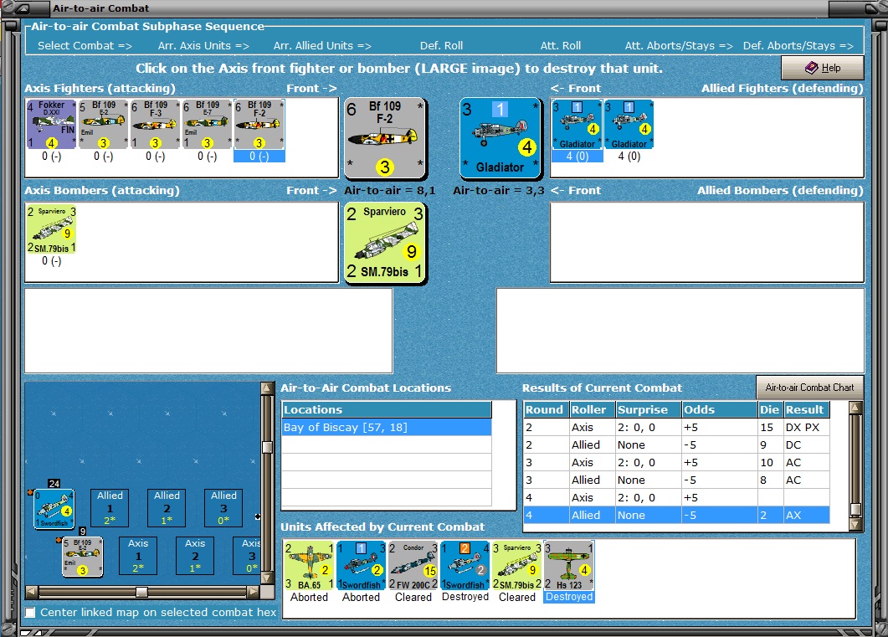Screen dimensions: 888x637
Task: Click the Result column header
Action: point(807,409)
